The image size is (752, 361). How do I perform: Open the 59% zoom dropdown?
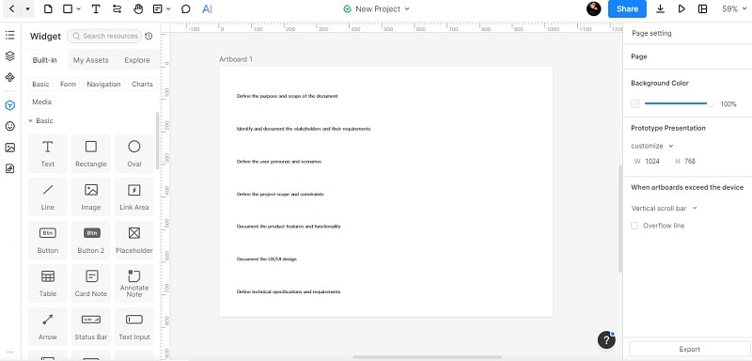[x=734, y=8]
